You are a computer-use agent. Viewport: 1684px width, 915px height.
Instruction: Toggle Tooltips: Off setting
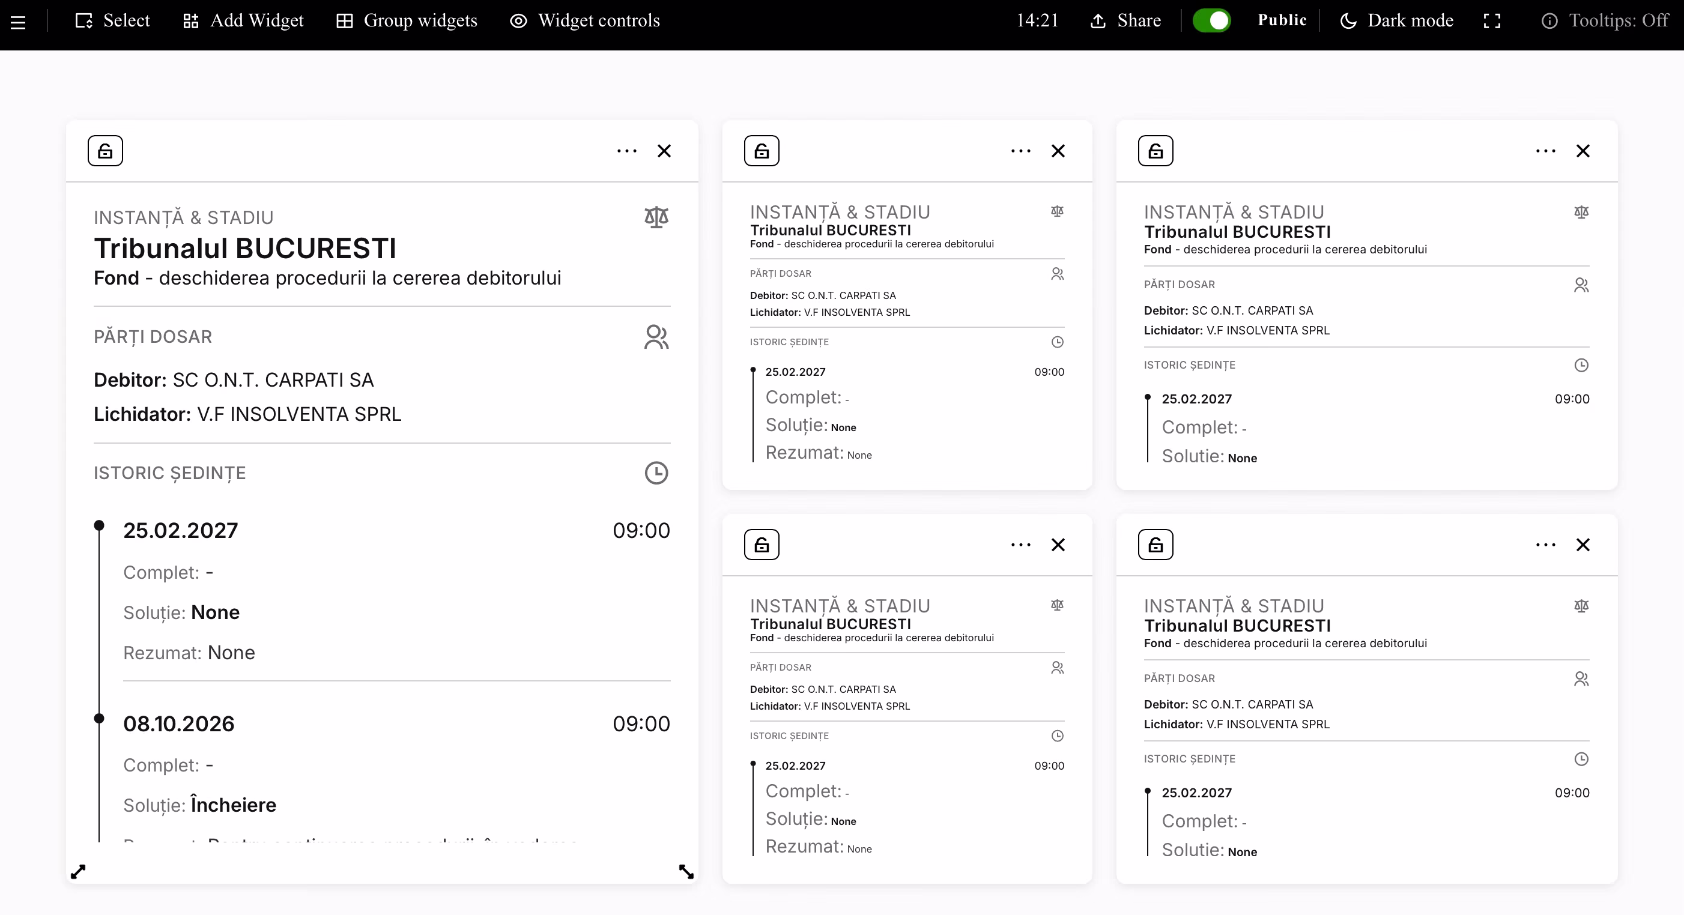1605,21
